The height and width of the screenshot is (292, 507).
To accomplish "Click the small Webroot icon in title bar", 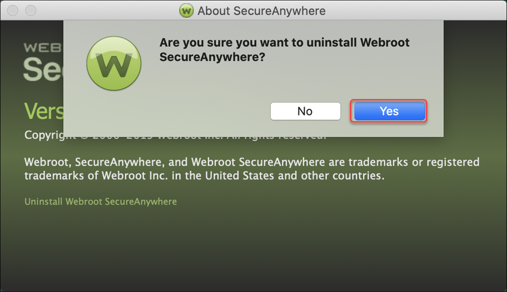I will (x=186, y=10).
